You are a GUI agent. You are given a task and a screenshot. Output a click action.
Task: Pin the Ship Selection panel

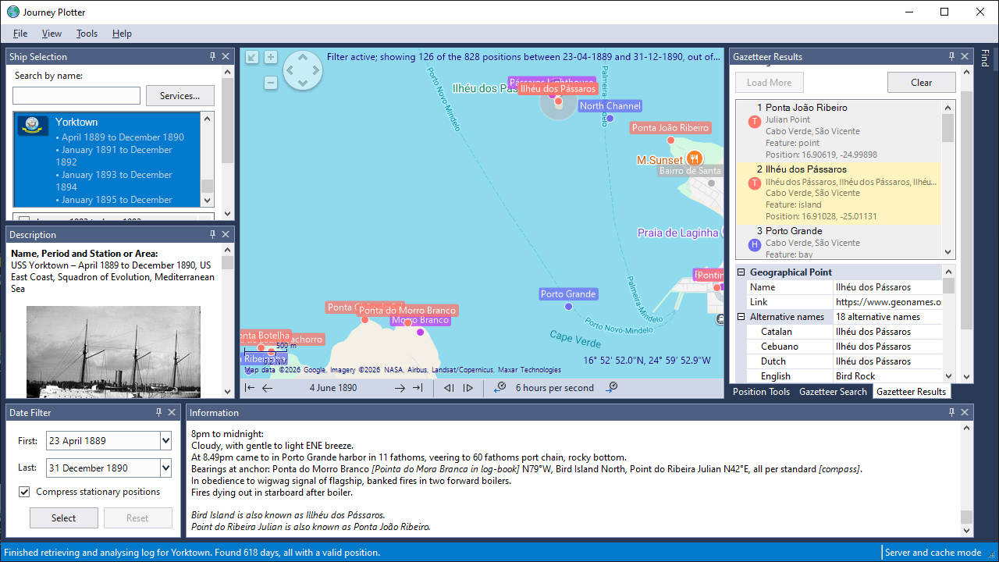[x=213, y=56]
